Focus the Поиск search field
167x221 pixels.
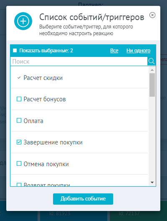tap(79, 62)
